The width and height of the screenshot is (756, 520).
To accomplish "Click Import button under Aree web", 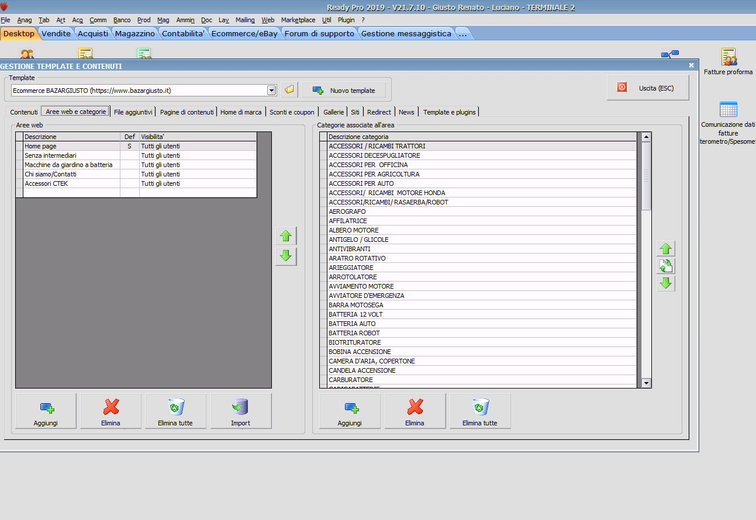I will click(x=240, y=411).
